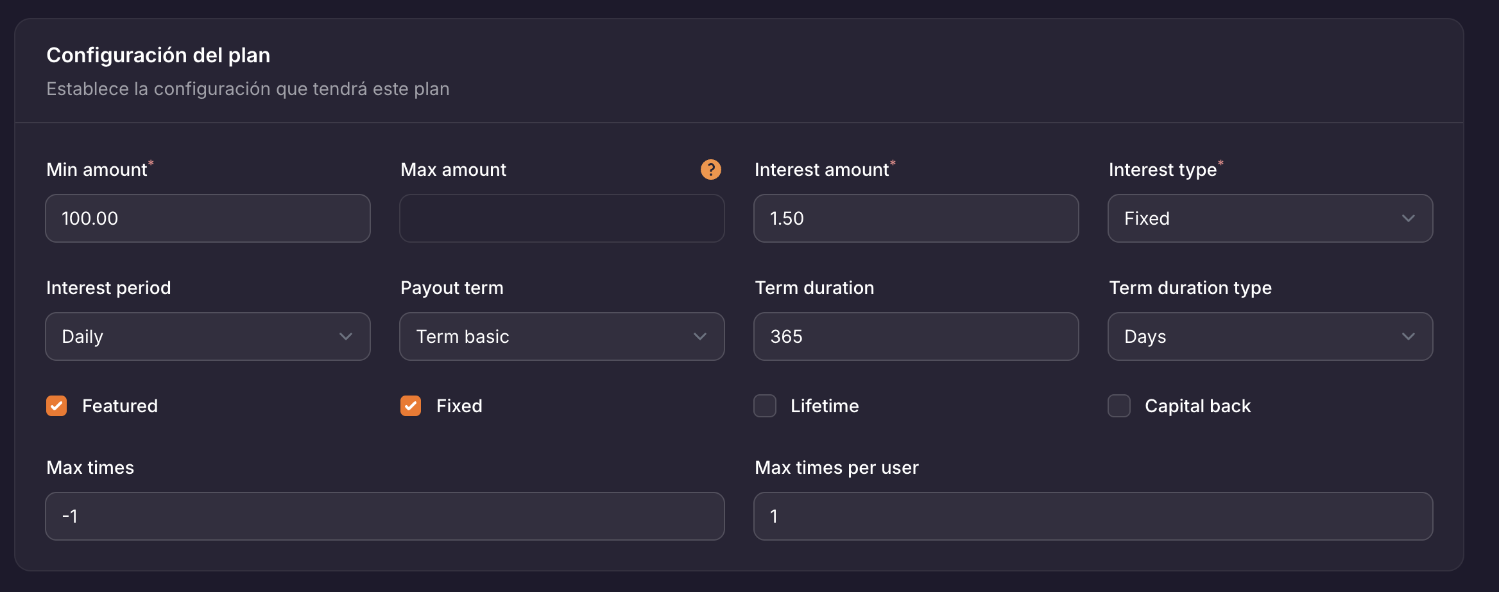Click the Interest amount input field
This screenshot has height=592, width=1499.
point(916,218)
